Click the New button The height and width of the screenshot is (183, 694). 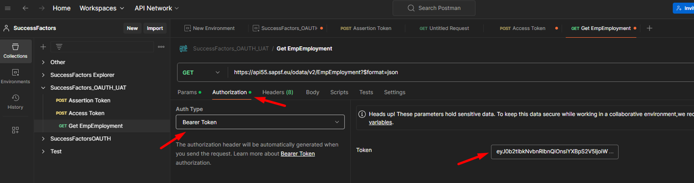click(132, 28)
